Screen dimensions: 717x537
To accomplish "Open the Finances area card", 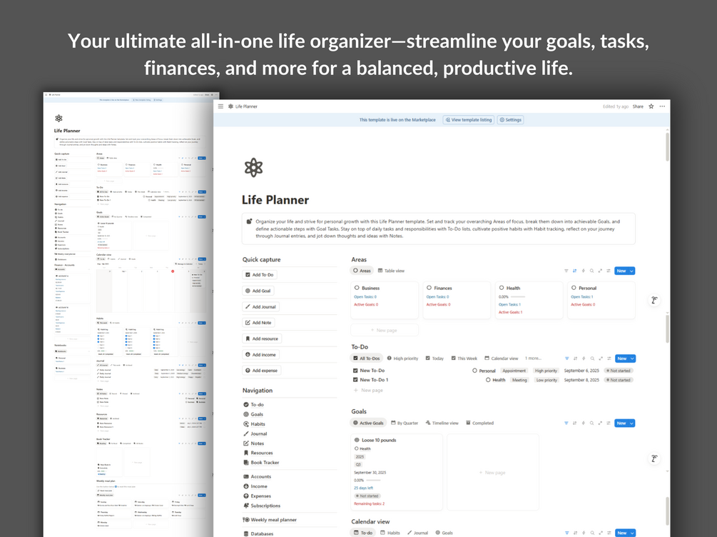I will tap(457, 300).
